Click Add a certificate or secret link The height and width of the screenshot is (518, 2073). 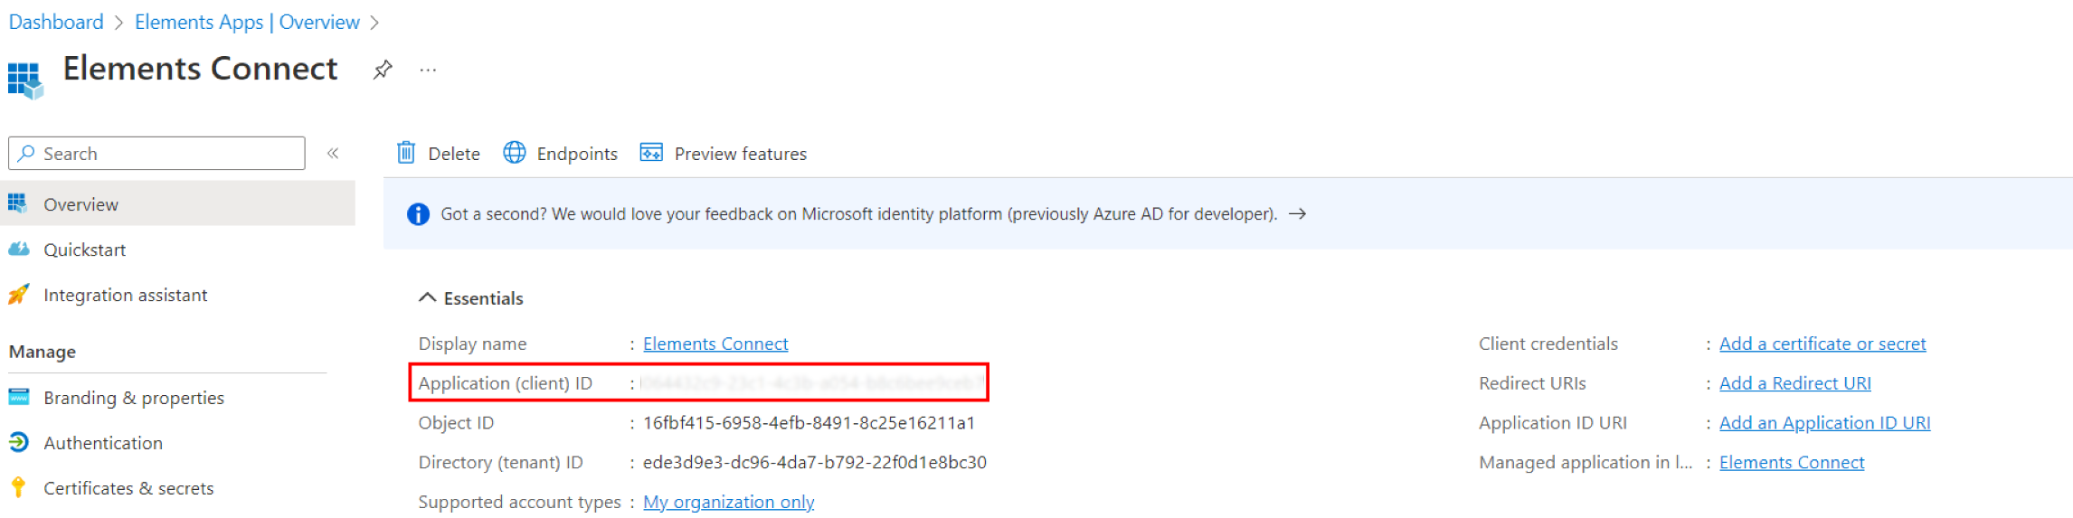[1822, 344]
